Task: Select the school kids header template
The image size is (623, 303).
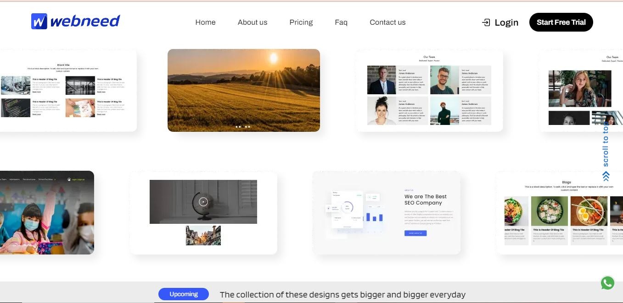Action: (47, 212)
